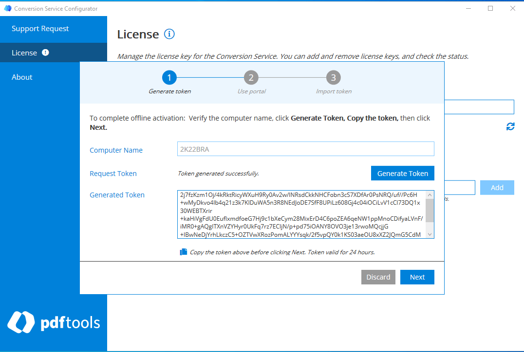
Task: Click Next to proceed to Use portal
Action: [x=417, y=277]
